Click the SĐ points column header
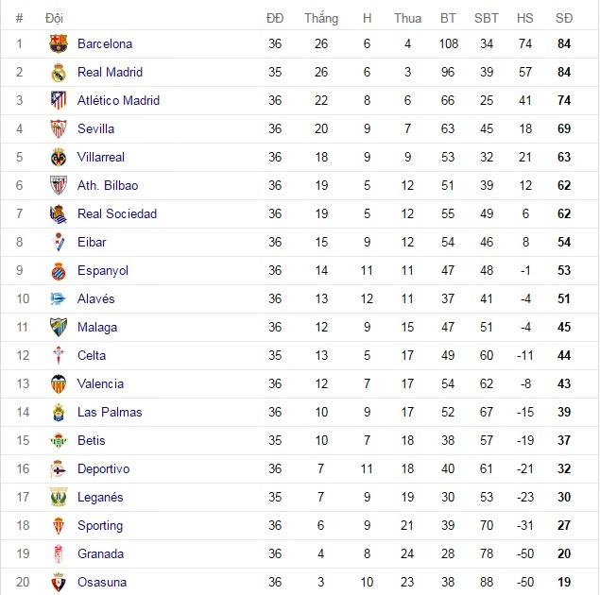 tap(564, 18)
